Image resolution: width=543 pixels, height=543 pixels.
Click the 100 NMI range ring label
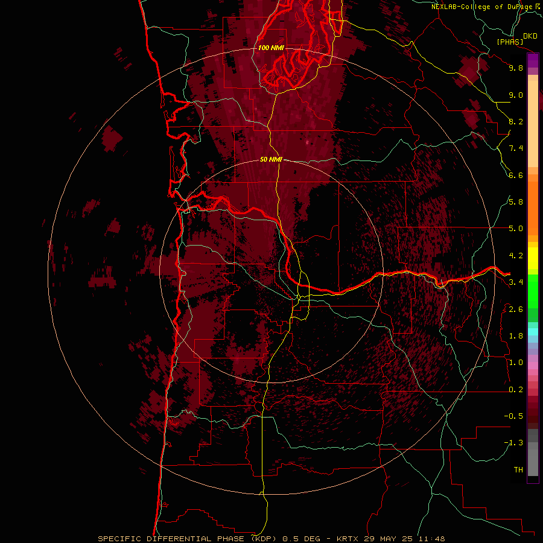(x=271, y=48)
